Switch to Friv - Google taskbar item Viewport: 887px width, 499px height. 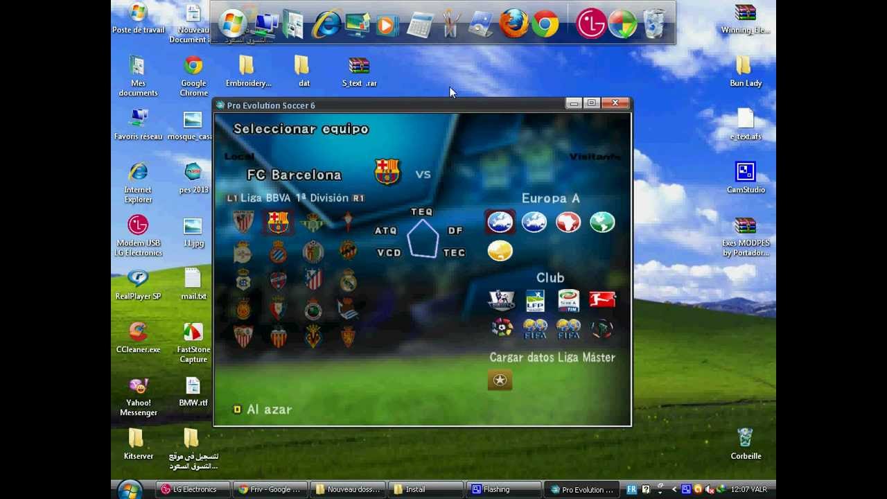[x=270, y=489]
